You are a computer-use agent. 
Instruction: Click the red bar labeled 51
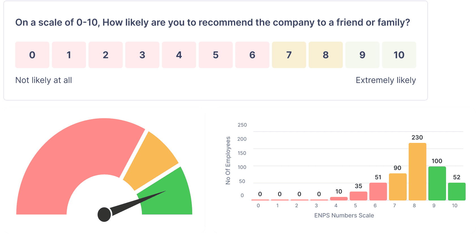[378, 191]
